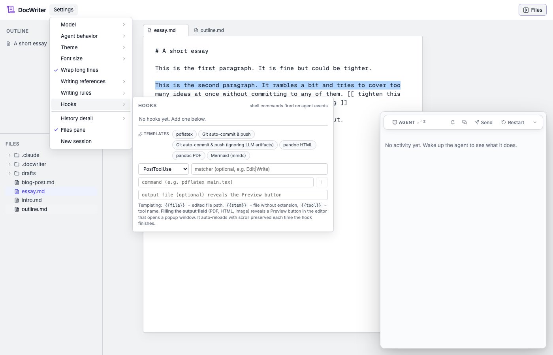The image size is (553, 355).
Task: Apply Git auto-commit ignoring LLM artifacts template
Action: point(225,145)
